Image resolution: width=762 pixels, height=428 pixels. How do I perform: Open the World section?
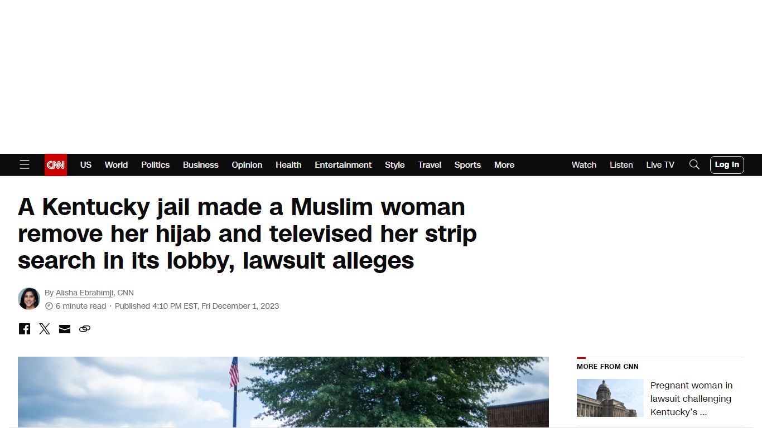pyautogui.click(x=116, y=165)
